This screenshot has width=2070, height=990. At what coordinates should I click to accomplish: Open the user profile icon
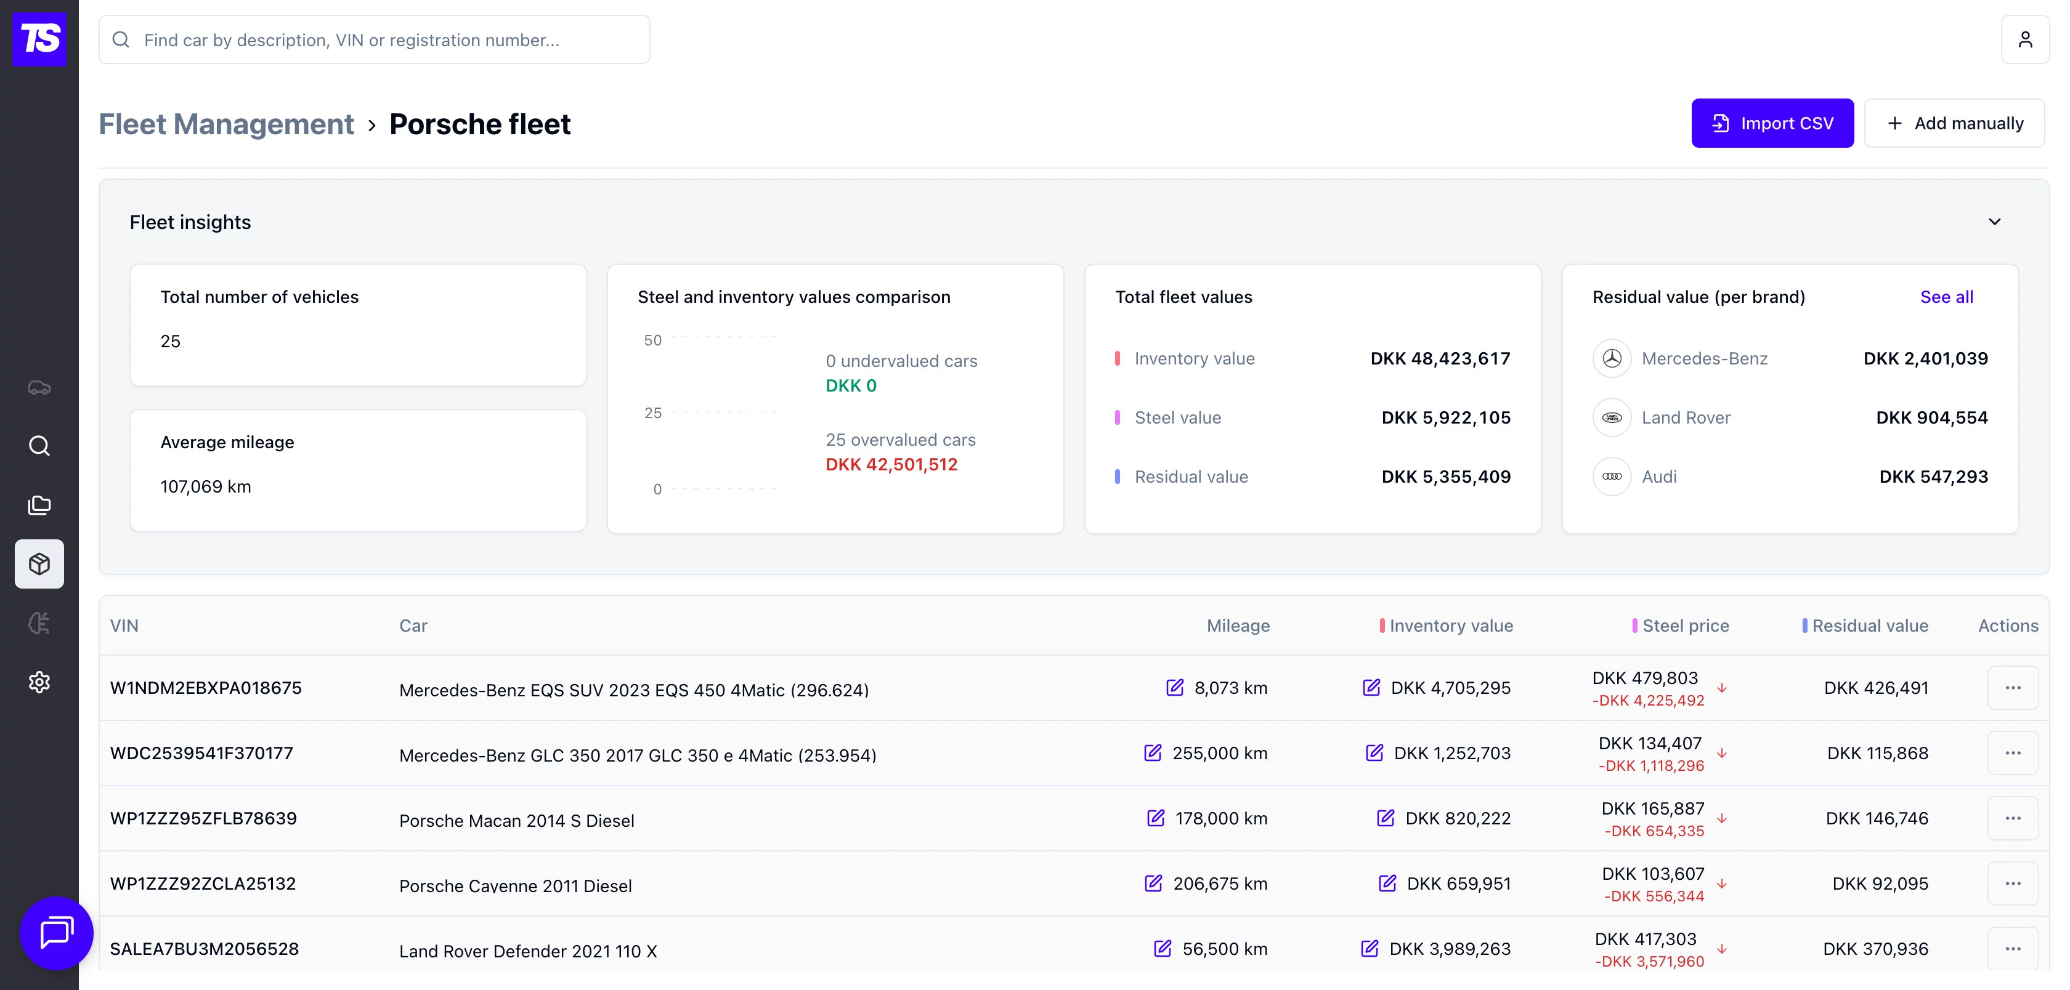pos(2025,39)
